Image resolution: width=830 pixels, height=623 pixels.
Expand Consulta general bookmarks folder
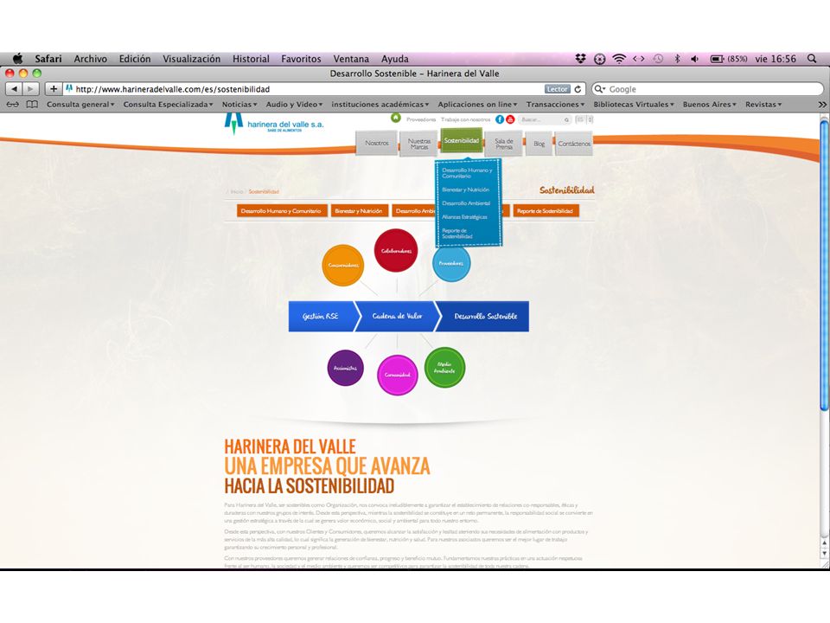[x=80, y=105]
